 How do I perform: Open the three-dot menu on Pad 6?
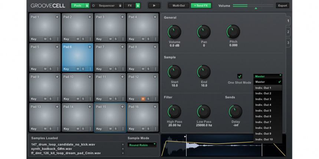click(x=91, y=69)
